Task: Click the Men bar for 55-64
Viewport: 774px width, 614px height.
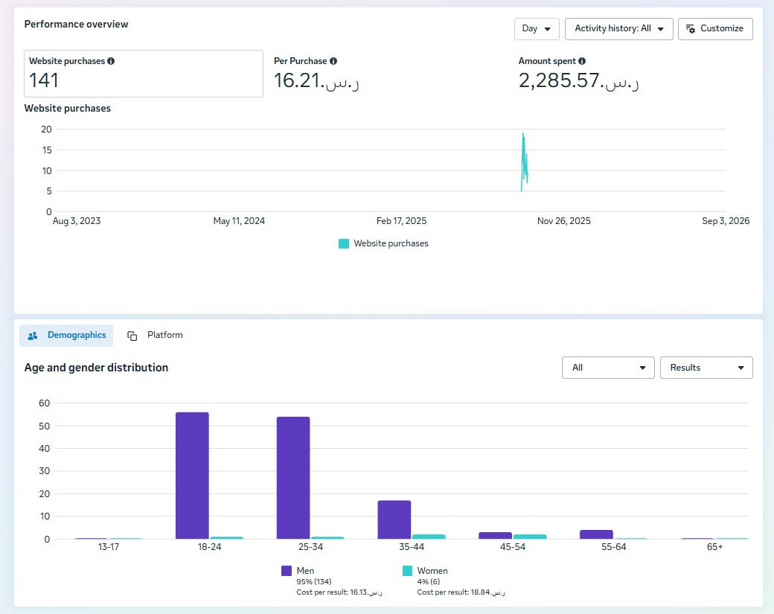Action: point(596,534)
